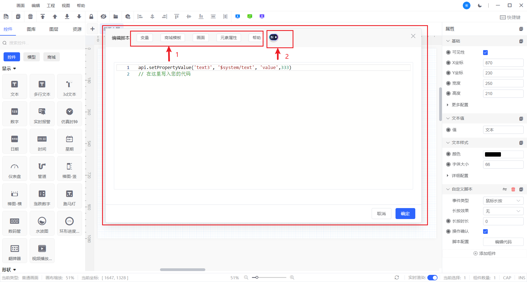The width and height of the screenshot is (527, 282).
Task: Toggle the 操作确认 checkbox
Action: (x=485, y=232)
